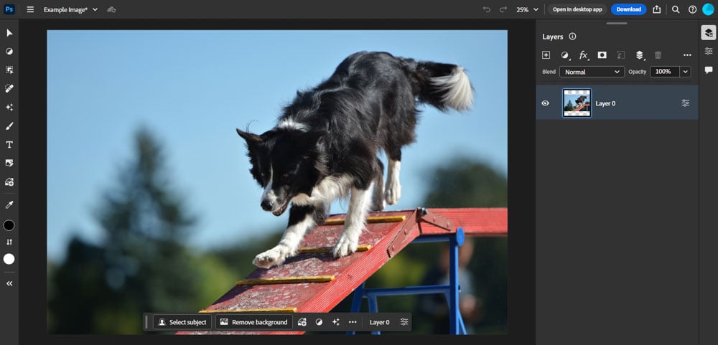Open properties sliders icon in contextual bar
Screen dimensions: 718x345
tap(404, 322)
